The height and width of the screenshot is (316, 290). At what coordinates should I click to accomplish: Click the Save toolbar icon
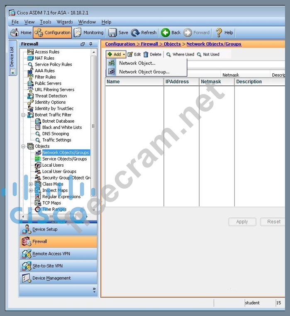pos(113,33)
